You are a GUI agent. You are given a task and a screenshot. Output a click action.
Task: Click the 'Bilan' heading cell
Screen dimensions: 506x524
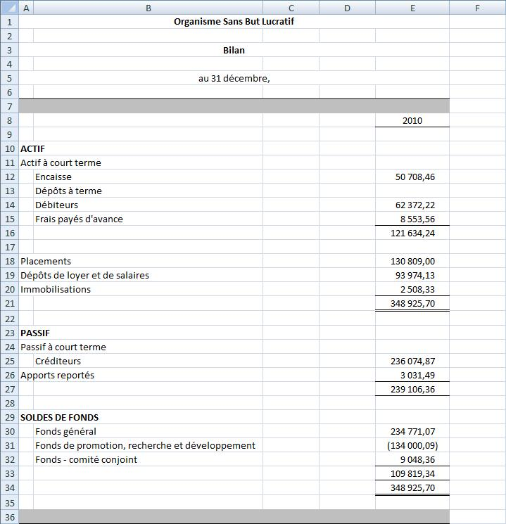(x=234, y=50)
